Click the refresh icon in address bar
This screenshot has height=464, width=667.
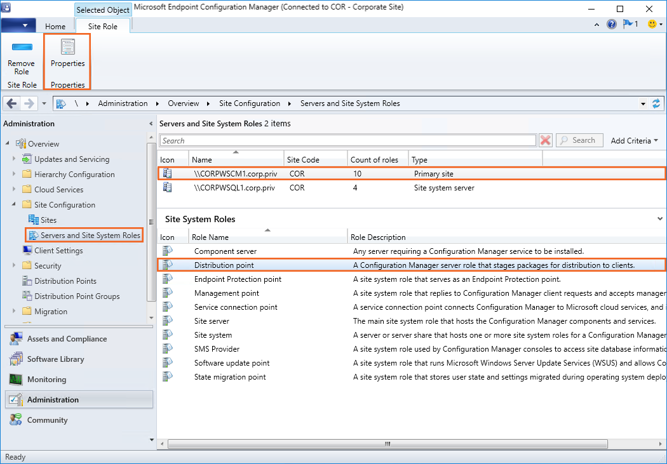[x=656, y=103]
